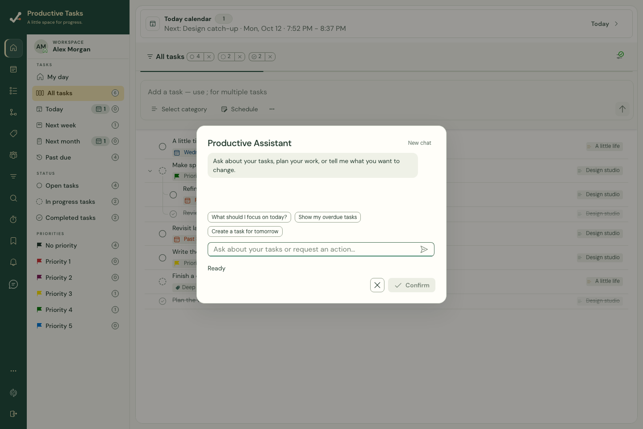
Task: Click the Confirm button
Action: click(x=412, y=285)
